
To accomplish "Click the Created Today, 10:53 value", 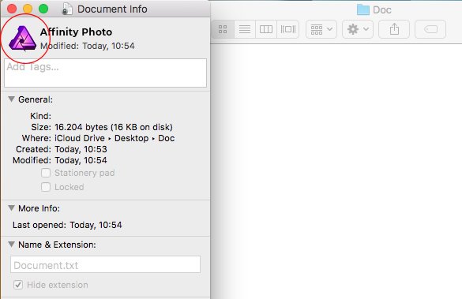I will click(x=81, y=149).
